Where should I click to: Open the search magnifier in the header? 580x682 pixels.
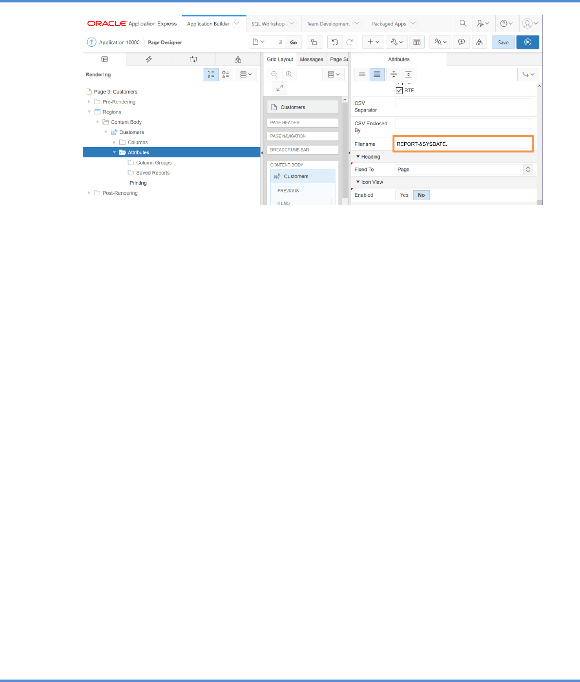(463, 23)
